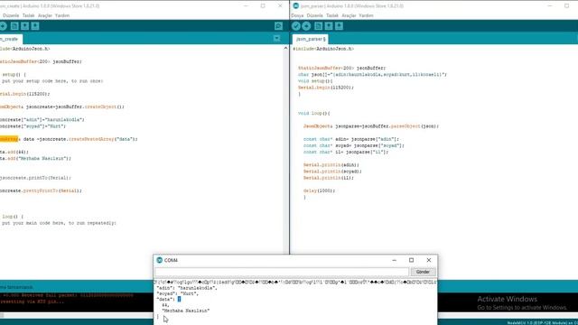Click const char* il line in json_parser
578x325 pixels.
pos(346,152)
